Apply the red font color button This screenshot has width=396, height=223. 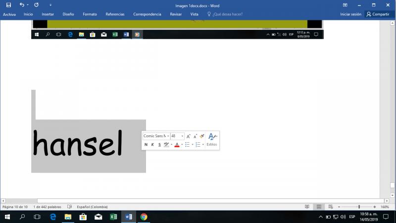tap(177, 145)
